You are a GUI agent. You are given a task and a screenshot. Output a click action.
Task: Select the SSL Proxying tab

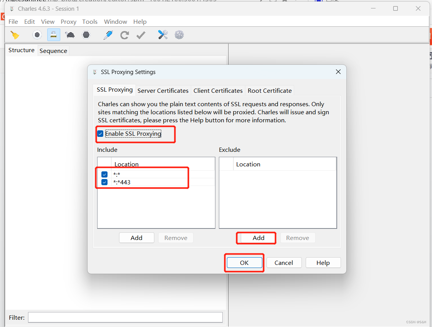pos(114,90)
